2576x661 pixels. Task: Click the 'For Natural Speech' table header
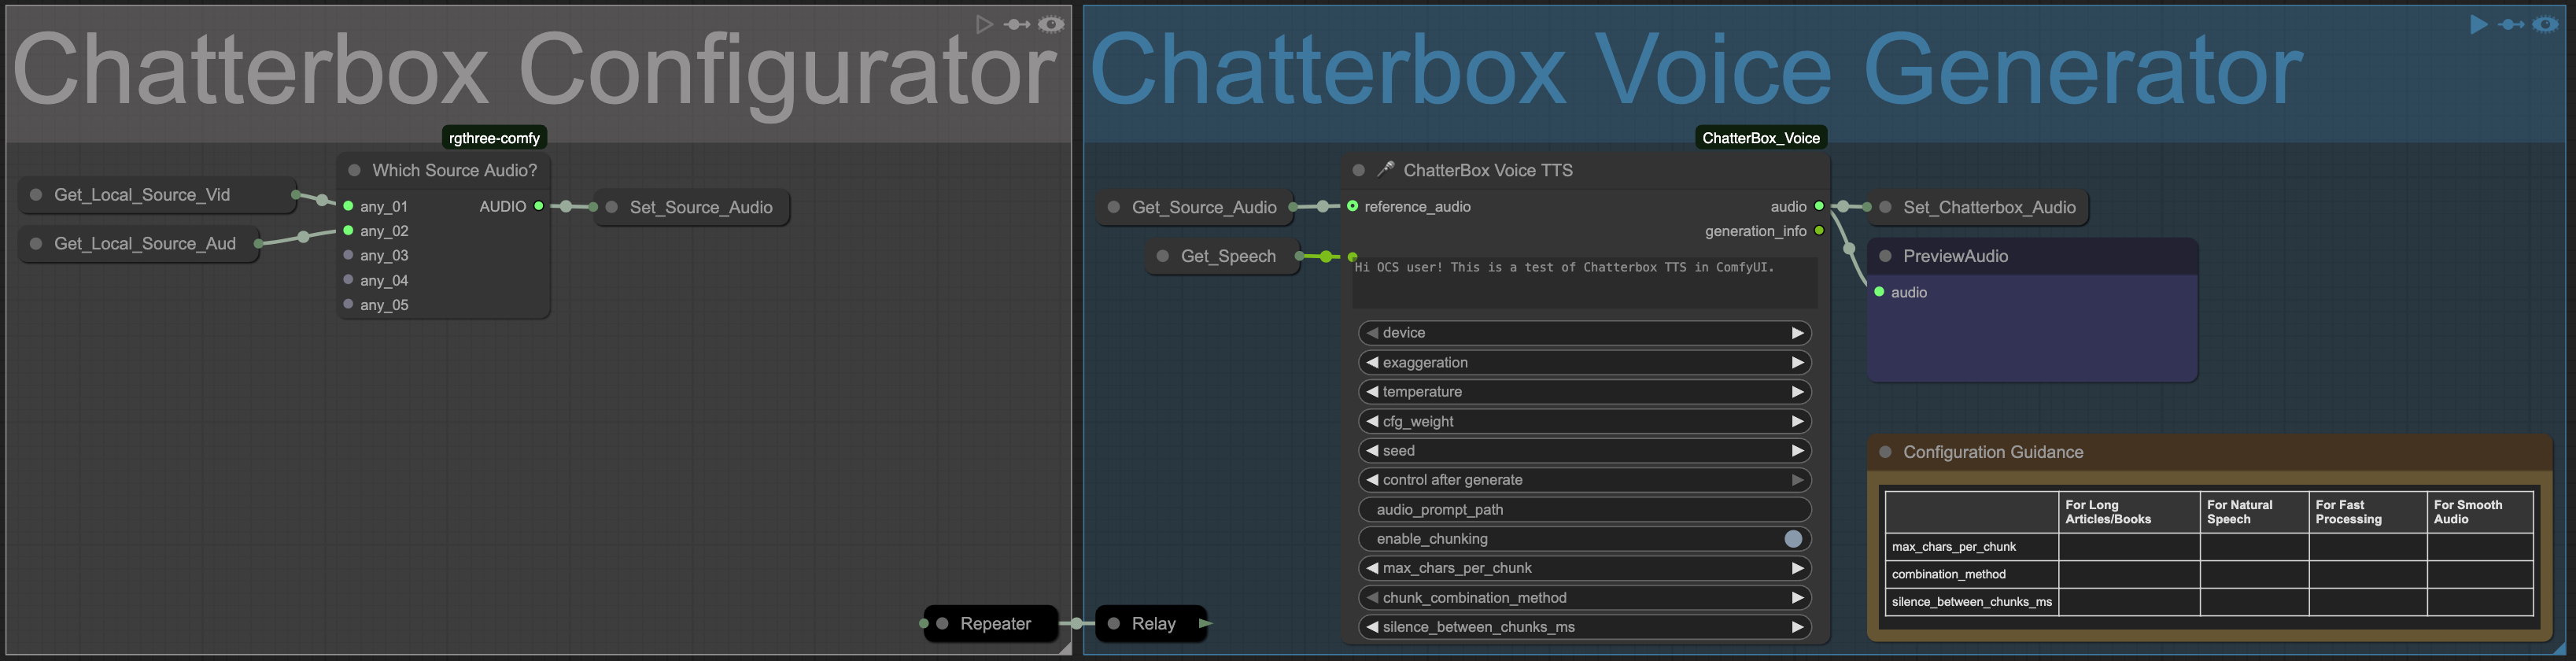(2254, 512)
